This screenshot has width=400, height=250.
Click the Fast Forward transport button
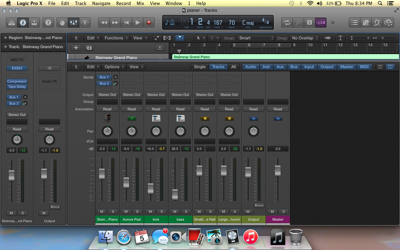(115, 22)
